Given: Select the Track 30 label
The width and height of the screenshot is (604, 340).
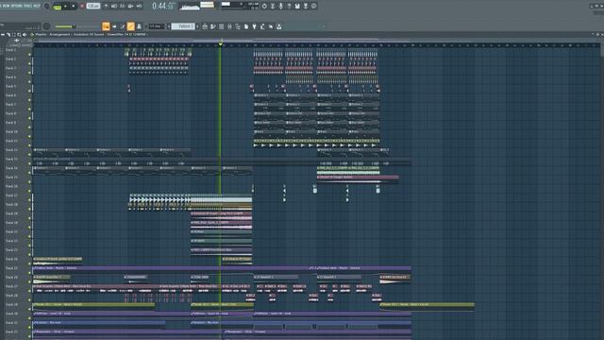Looking at the screenshot, I should (11, 314).
